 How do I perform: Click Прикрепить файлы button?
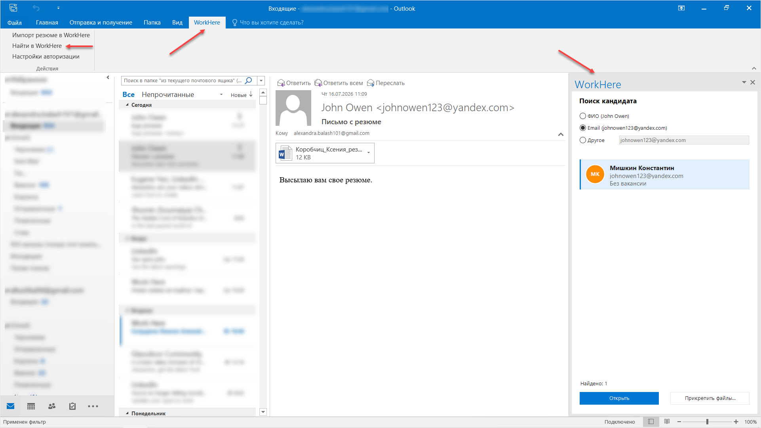click(x=710, y=398)
